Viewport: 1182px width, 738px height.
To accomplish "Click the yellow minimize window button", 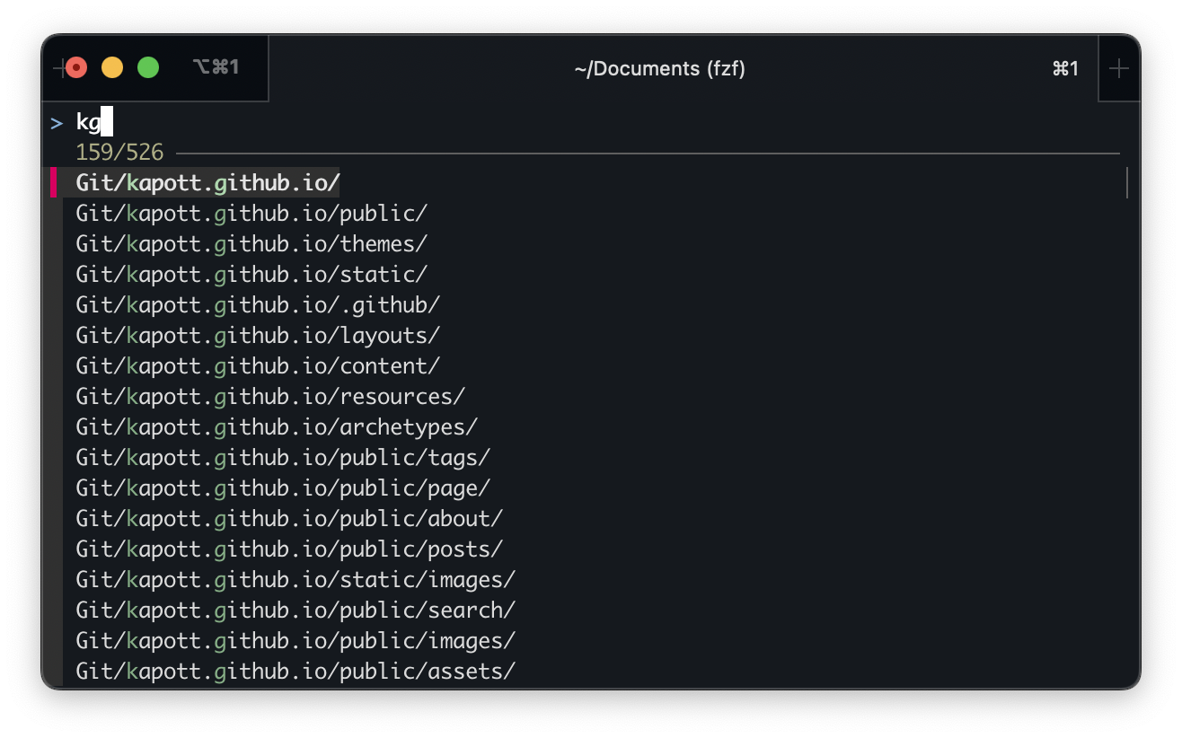I will click(112, 67).
